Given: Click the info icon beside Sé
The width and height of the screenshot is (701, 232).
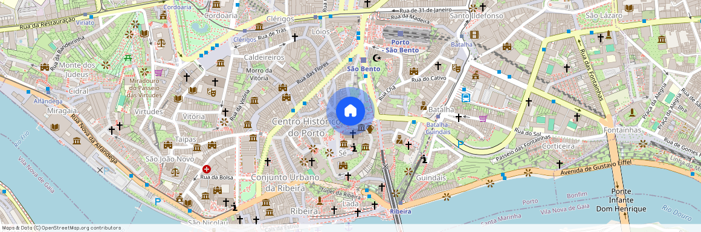Looking at the screenshot, I should click(x=354, y=147).
